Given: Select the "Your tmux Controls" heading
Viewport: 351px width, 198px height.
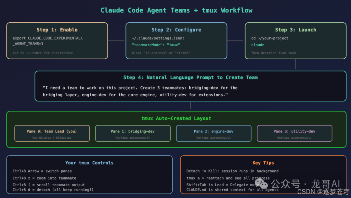Looking at the screenshot, I should coord(89,163).
